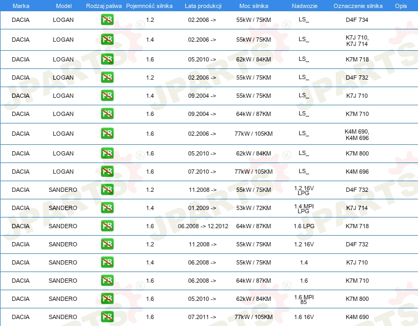
Task: Select the engine code cell K4M 690, K4M 696
Action: (x=357, y=135)
